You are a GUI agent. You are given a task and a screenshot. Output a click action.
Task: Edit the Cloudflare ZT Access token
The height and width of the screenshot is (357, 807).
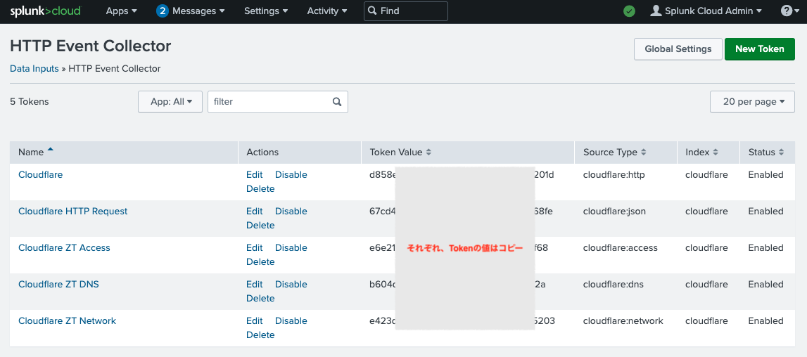pyautogui.click(x=255, y=248)
